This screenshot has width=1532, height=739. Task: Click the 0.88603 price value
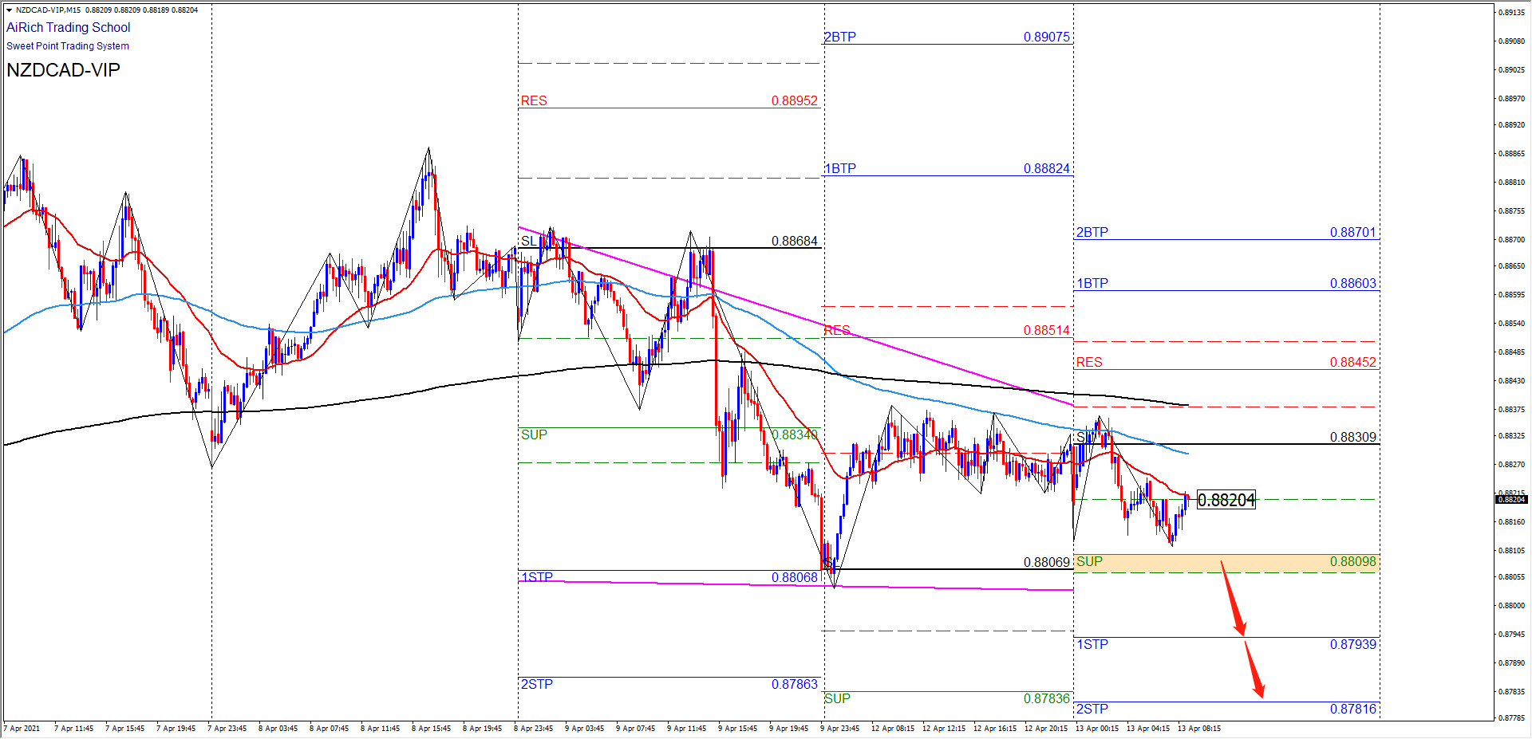[x=1353, y=283]
